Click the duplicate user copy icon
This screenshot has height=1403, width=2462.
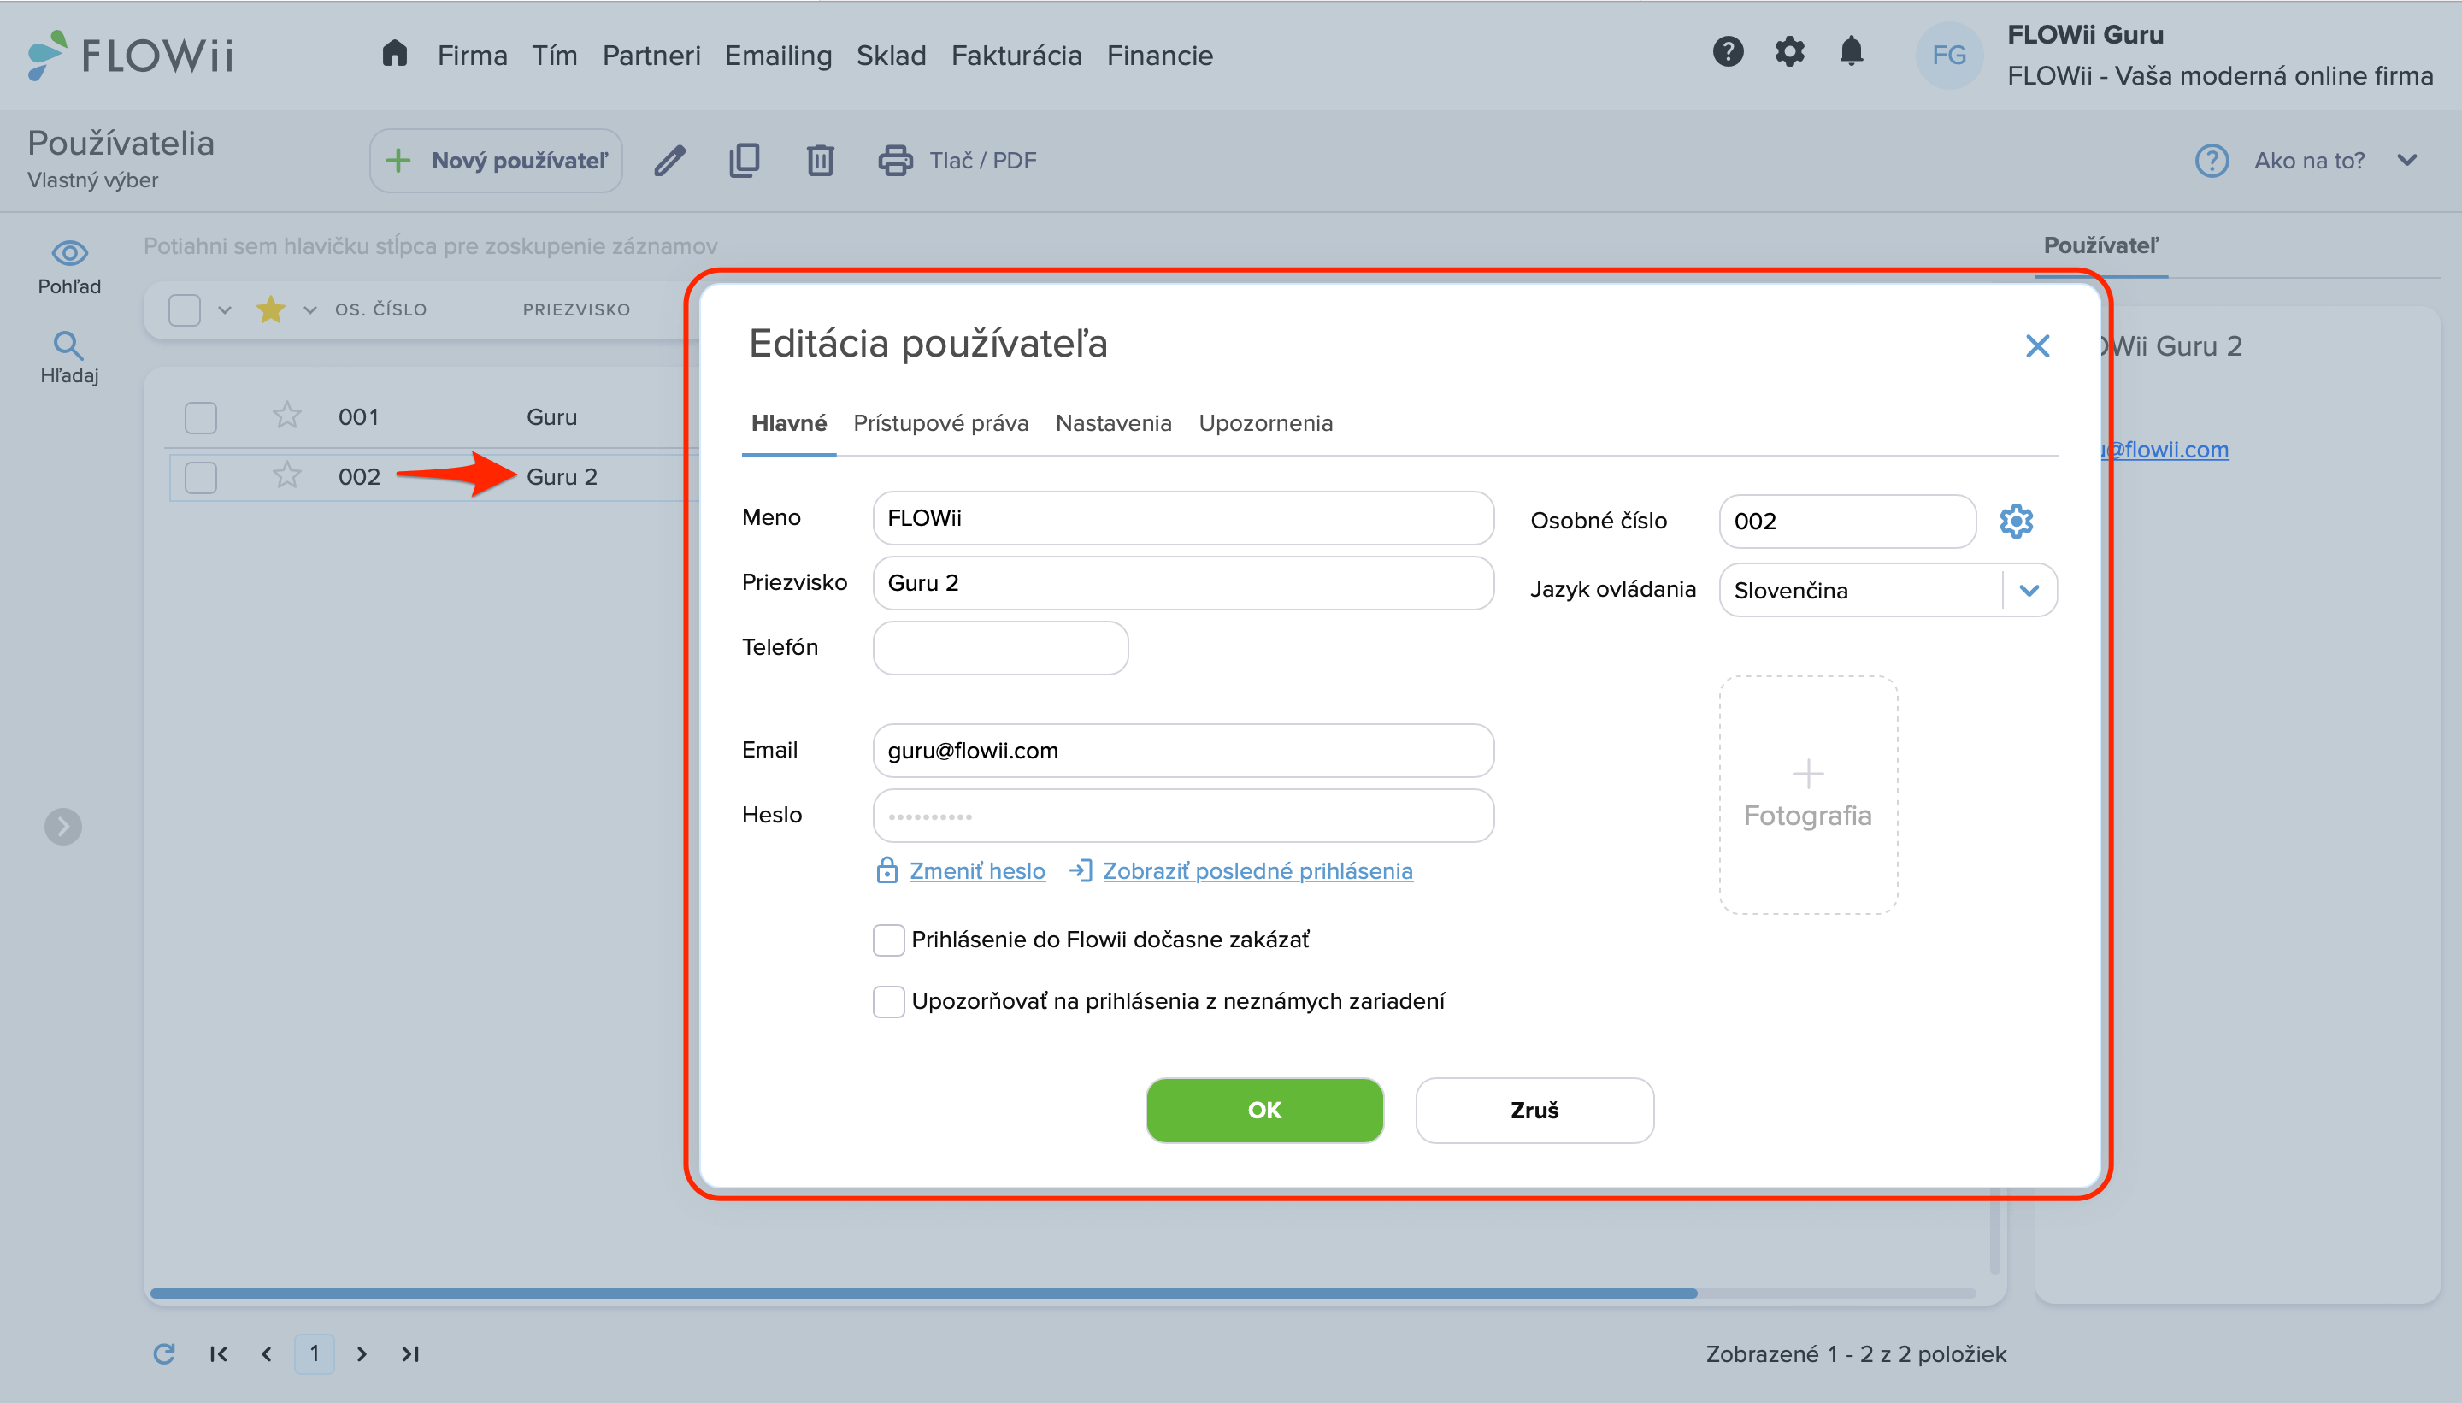pyautogui.click(x=745, y=160)
